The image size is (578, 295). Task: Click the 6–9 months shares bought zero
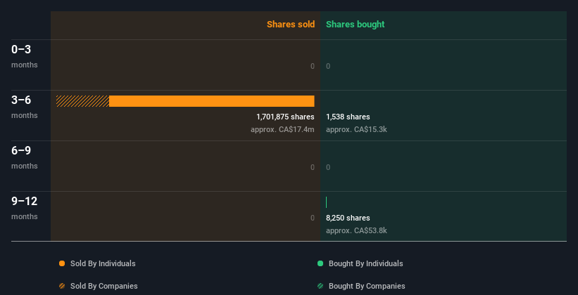(328, 167)
